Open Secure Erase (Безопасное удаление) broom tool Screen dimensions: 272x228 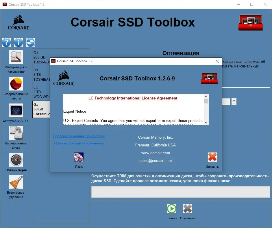(x=16, y=182)
